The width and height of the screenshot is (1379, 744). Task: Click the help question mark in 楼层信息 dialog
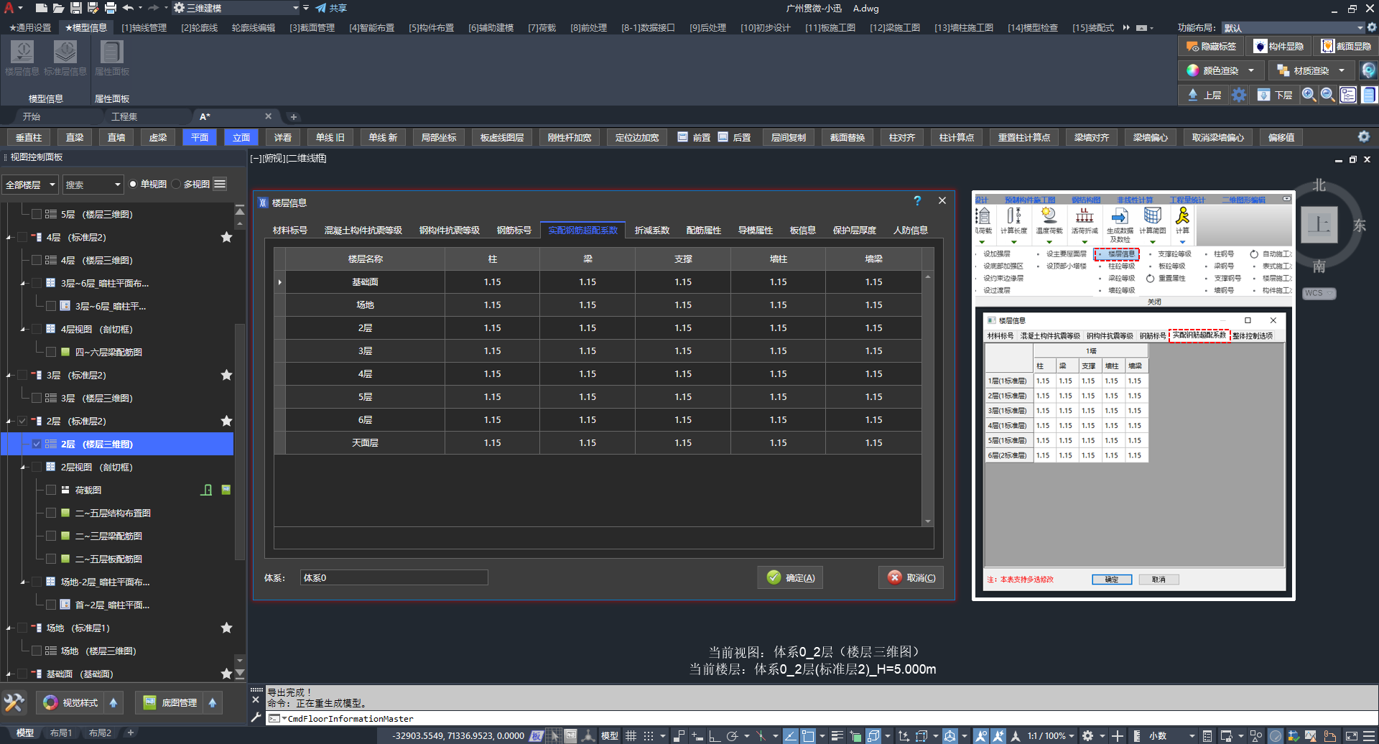point(917,201)
